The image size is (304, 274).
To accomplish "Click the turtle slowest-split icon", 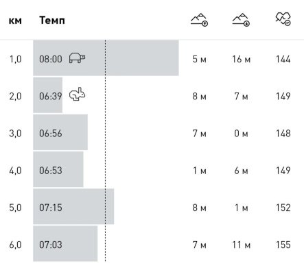I will click(77, 58).
